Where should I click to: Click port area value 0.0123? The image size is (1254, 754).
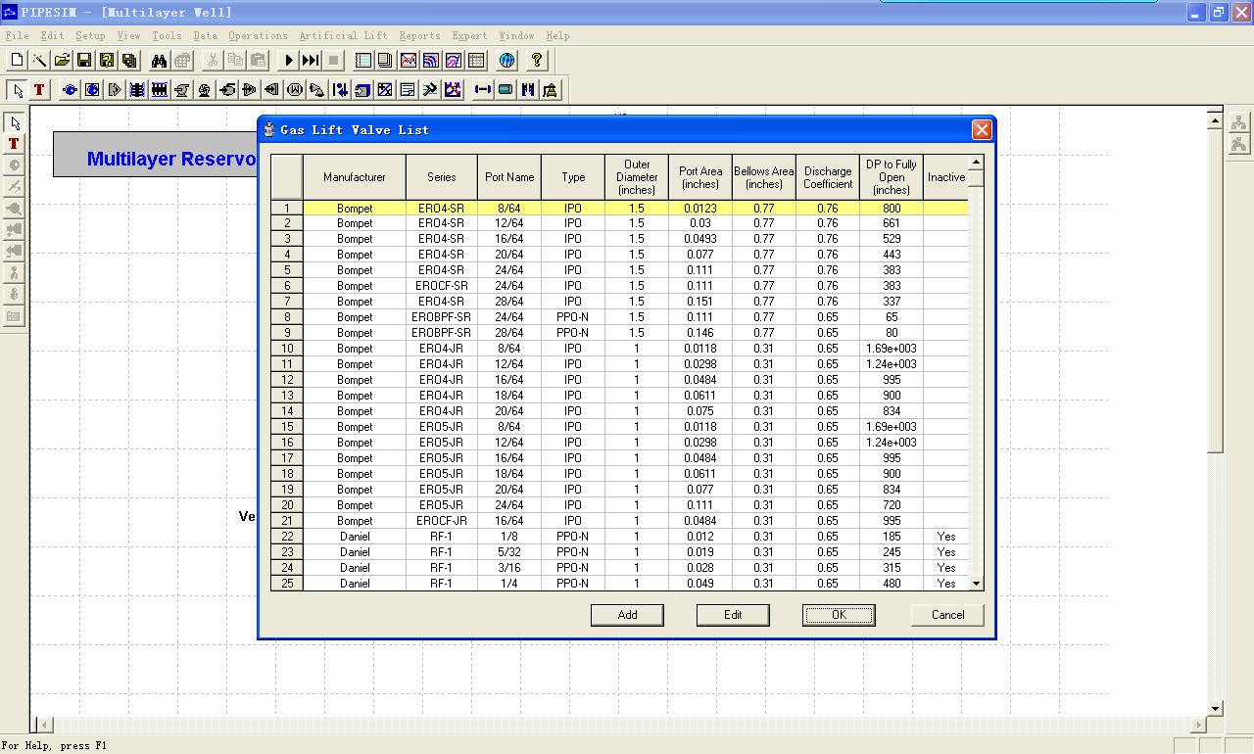click(x=700, y=208)
